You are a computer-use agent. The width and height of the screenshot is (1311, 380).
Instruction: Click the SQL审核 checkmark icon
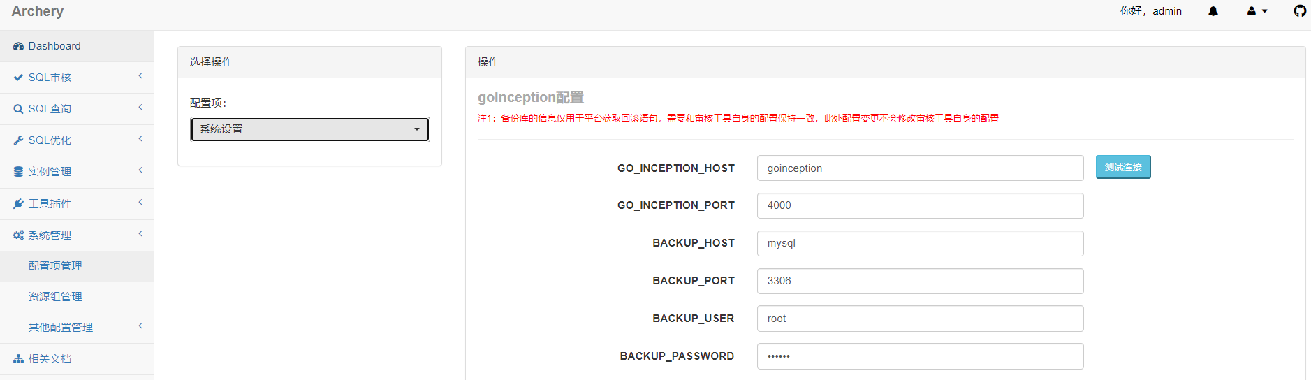click(18, 78)
